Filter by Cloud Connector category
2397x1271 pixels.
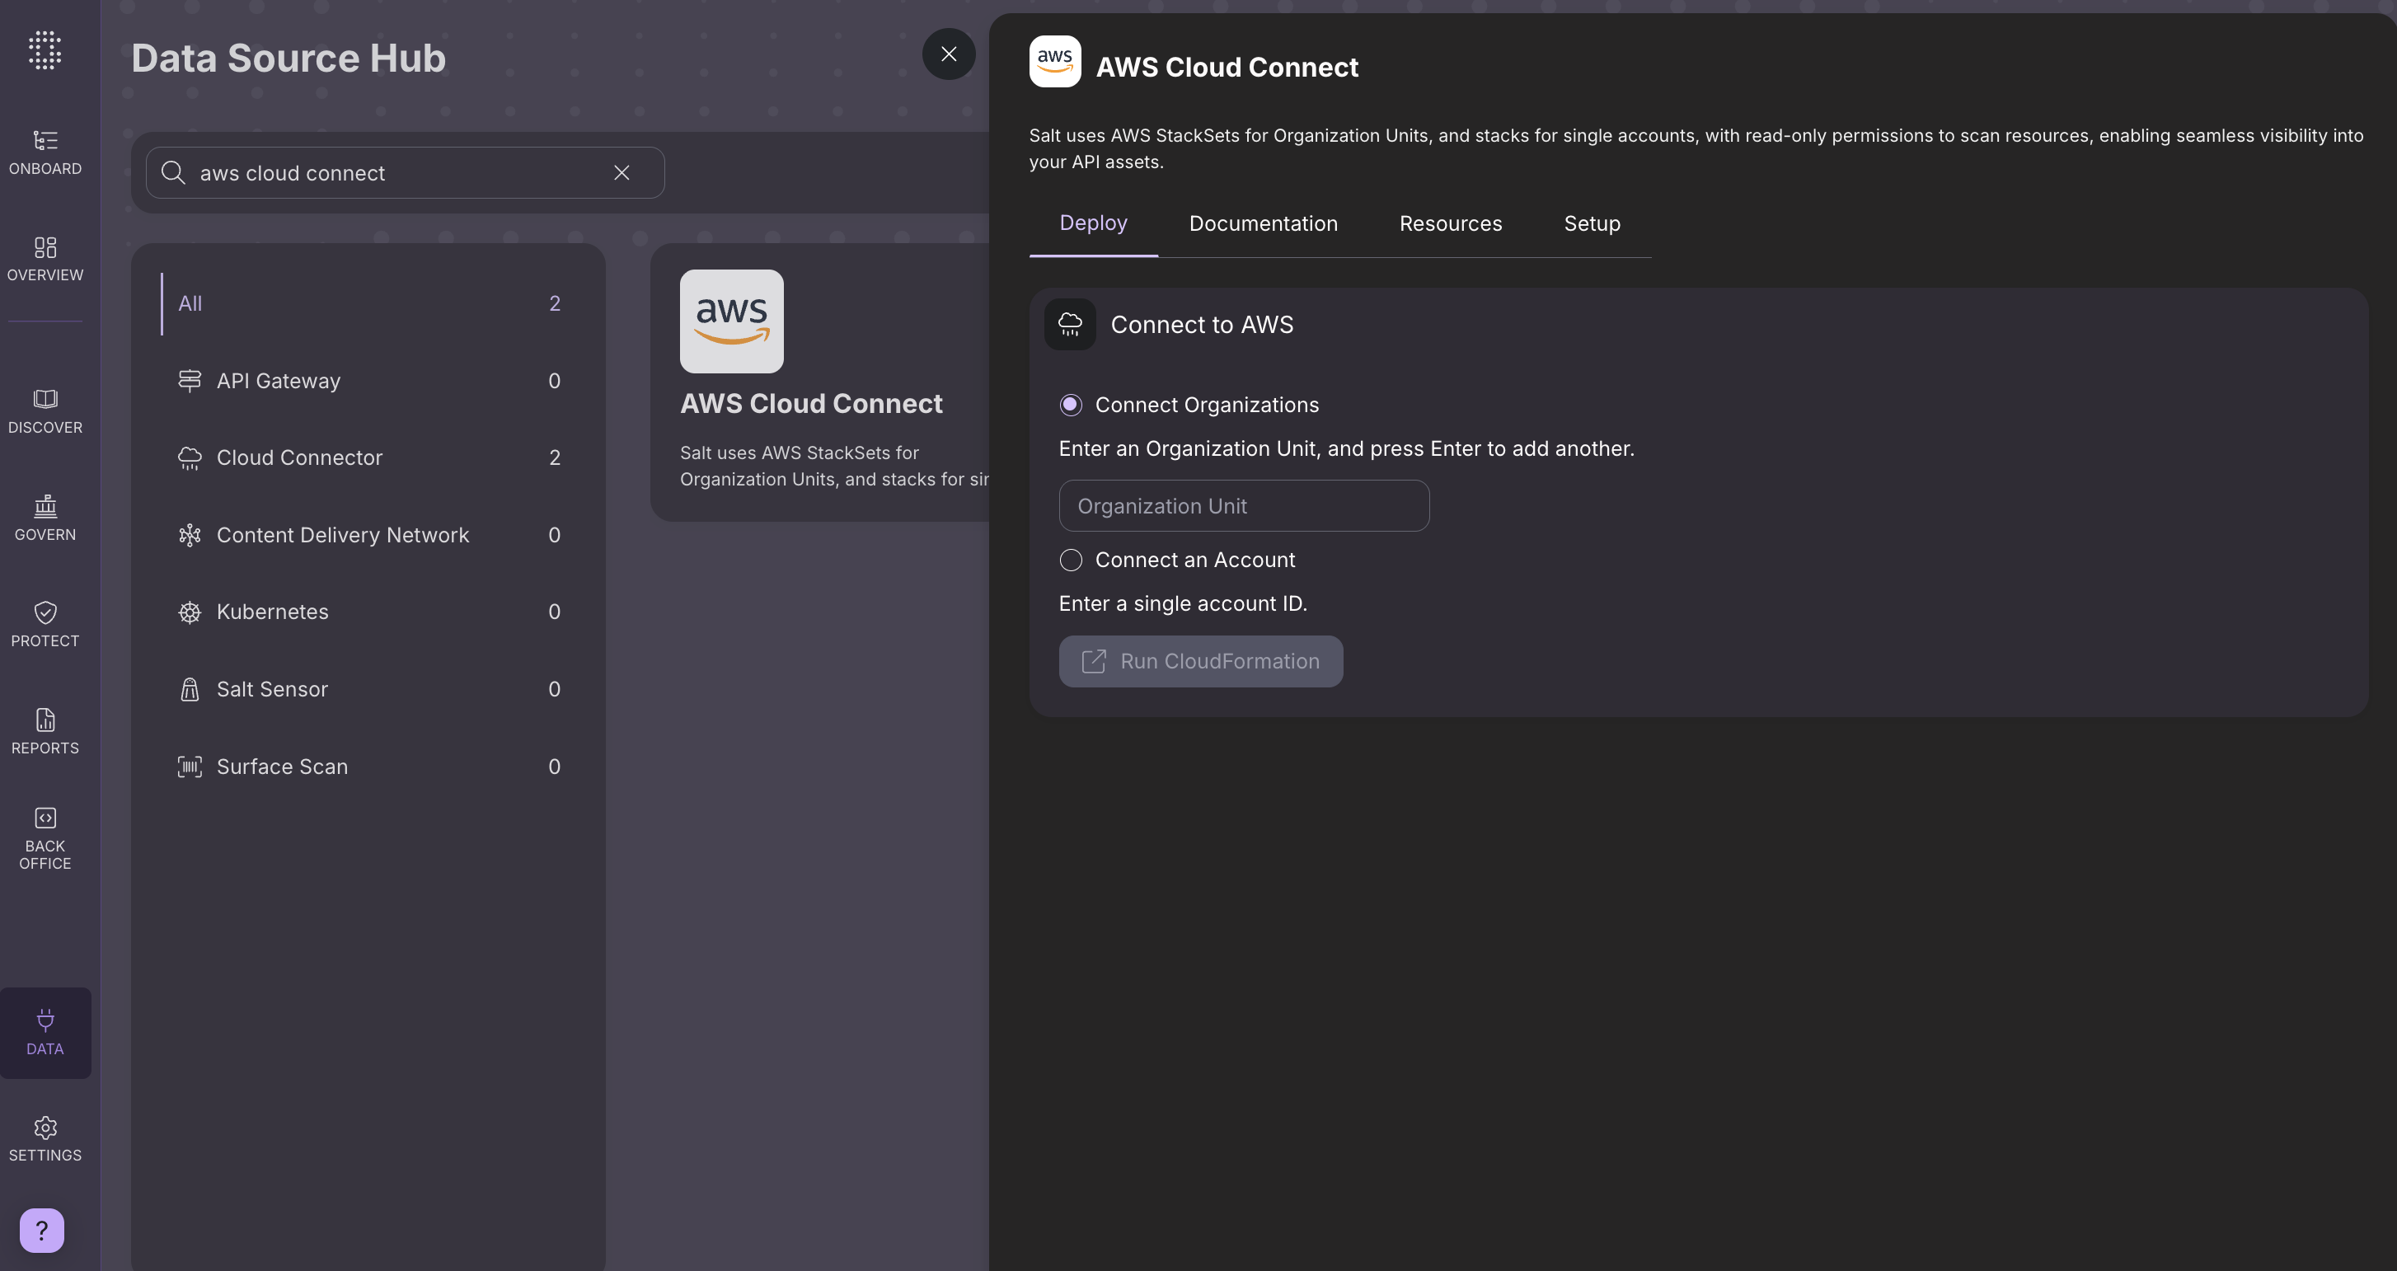tap(298, 457)
